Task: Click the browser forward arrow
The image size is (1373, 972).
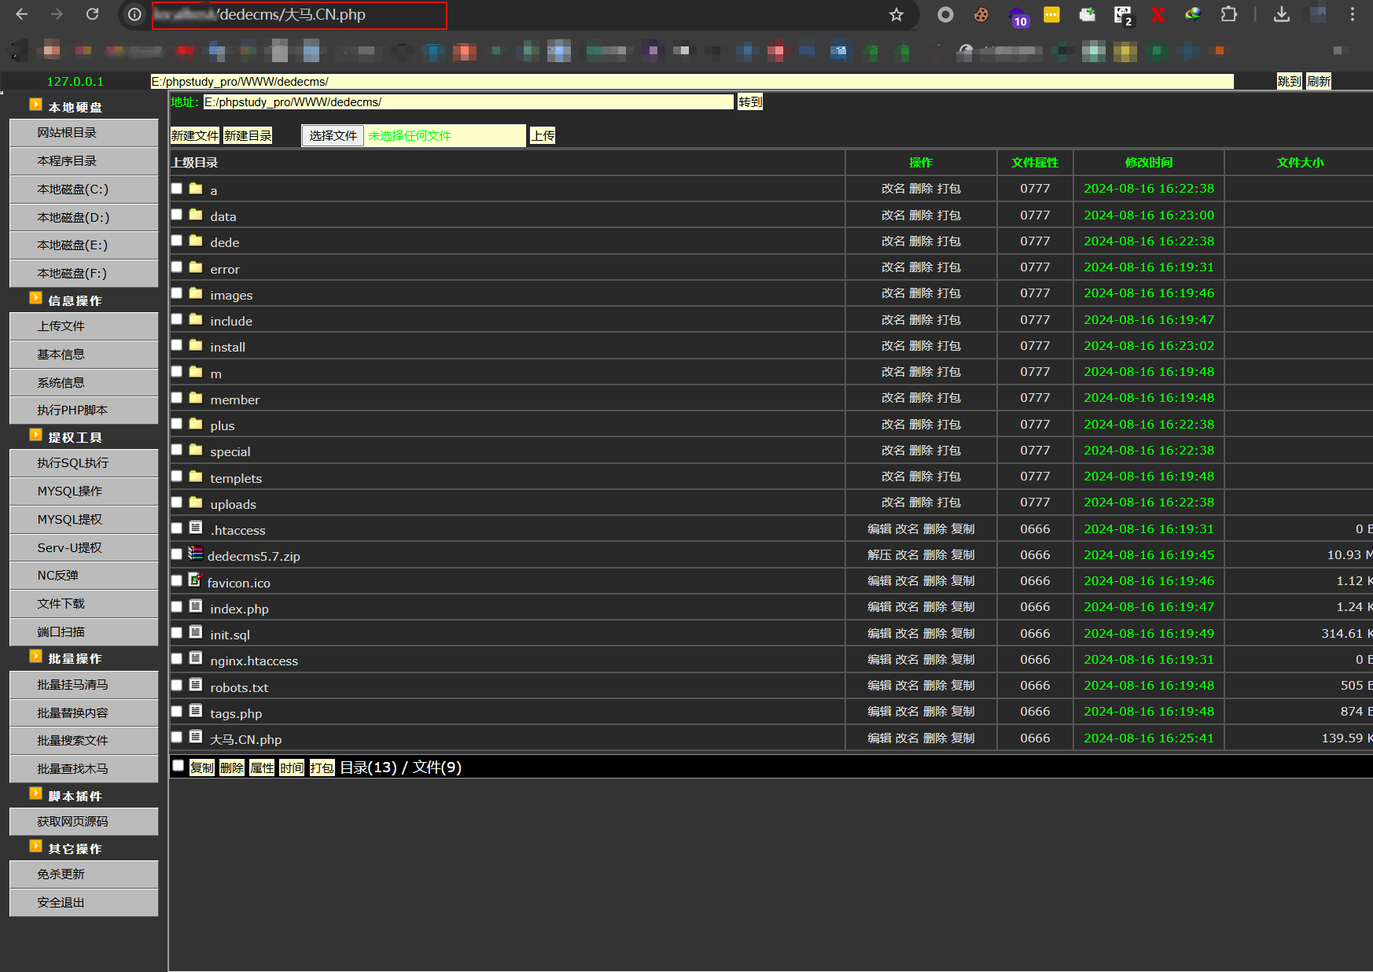Action: pos(57,14)
